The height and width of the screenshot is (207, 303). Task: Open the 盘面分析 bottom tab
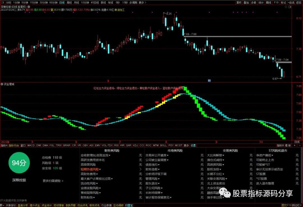pyautogui.click(x=23, y=205)
